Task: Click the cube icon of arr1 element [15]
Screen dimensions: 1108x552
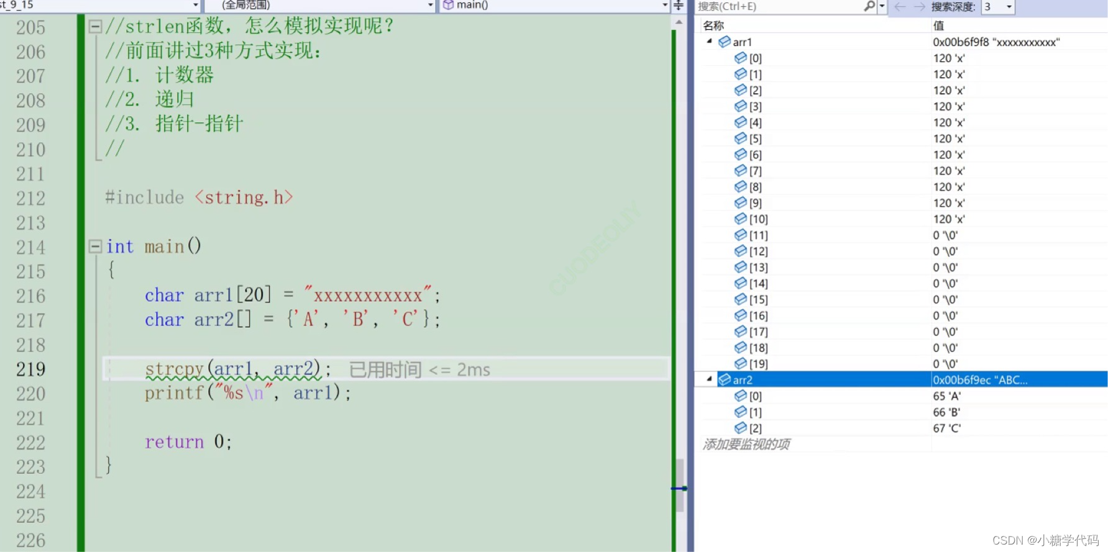Action: pyautogui.click(x=741, y=299)
